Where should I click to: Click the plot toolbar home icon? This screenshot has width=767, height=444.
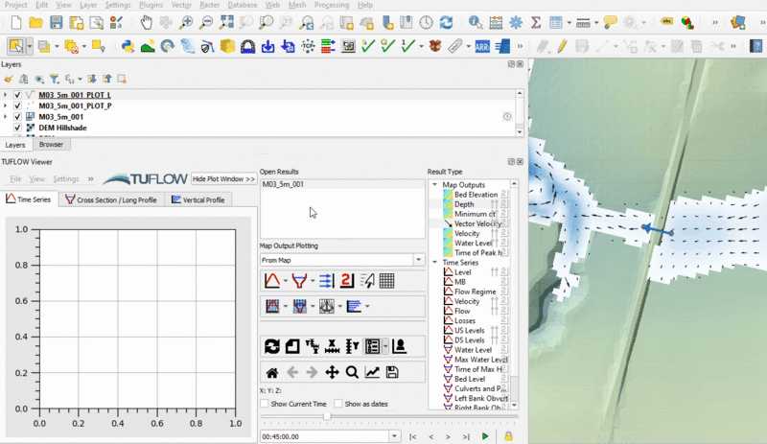(271, 372)
